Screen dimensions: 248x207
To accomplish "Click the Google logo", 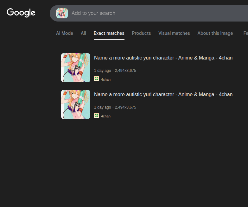I will [x=21, y=13].
